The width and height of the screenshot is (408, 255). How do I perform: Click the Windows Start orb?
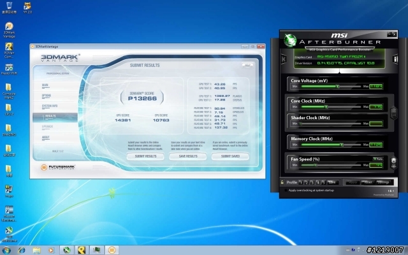(x=6, y=251)
